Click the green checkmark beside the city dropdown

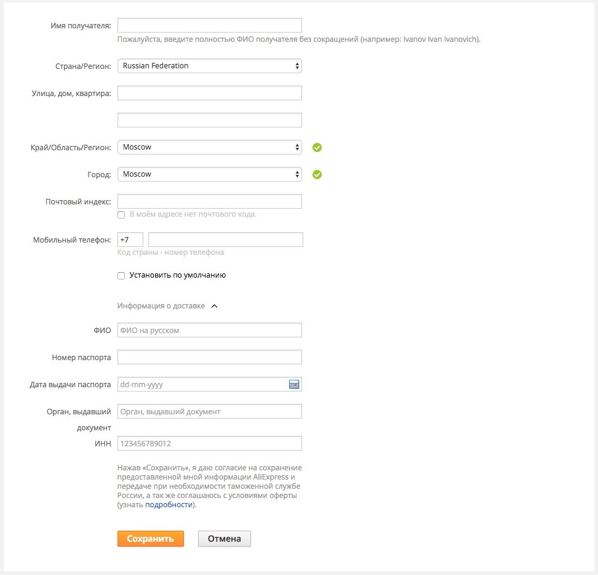coord(317,175)
